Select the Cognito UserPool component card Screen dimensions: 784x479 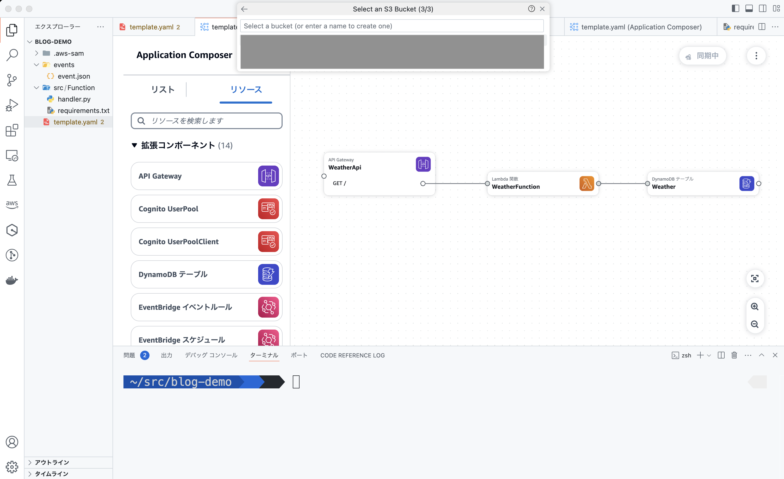pyautogui.click(x=207, y=209)
